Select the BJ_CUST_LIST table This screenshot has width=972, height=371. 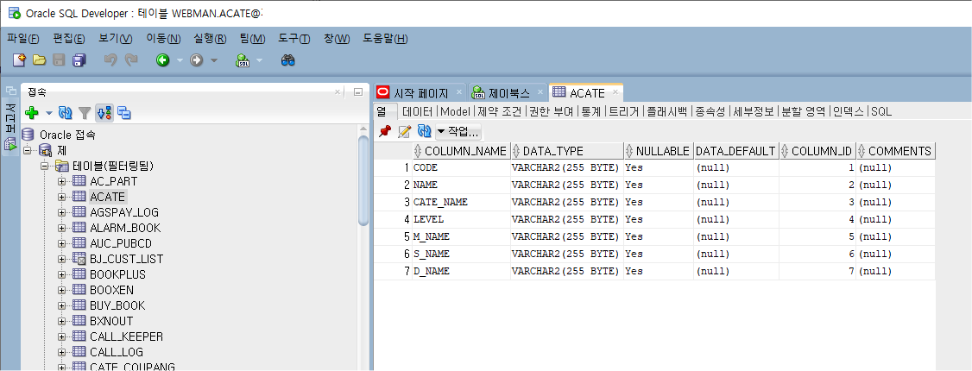click(x=126, y=259)
